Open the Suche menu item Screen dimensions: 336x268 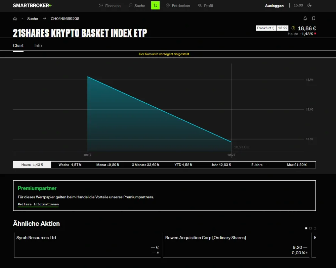pyautogui.click(x=137, y=6)
